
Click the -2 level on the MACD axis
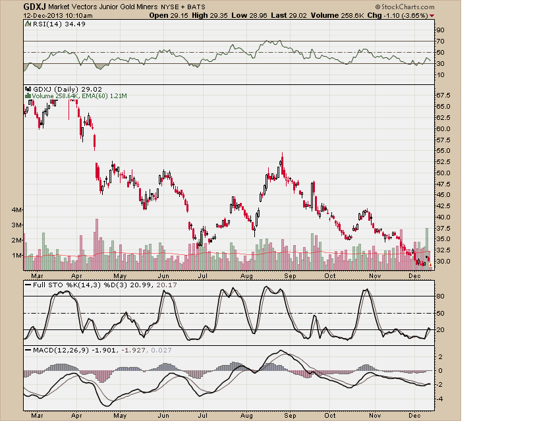click(x=439, y=385)
